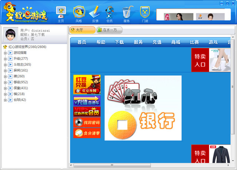This screenshot has height=170, width=237.
Task: Open the 充值 navigation menu item
Action: tap(157, 42)
